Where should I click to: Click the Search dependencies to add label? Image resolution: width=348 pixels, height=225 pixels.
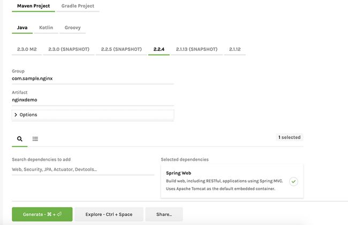click(41, 160)
